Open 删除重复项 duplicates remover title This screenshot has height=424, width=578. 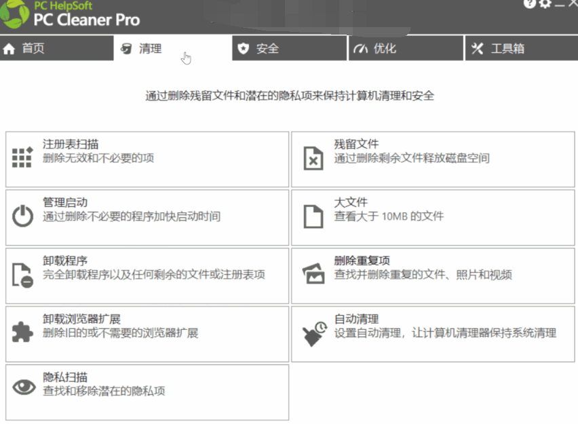(362, 261)
